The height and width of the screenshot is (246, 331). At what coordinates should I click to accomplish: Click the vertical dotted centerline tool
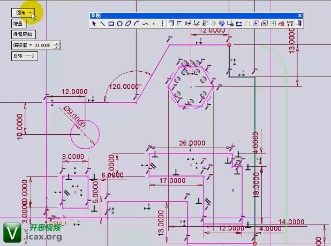pyautogui.click(x=162, y=24)
